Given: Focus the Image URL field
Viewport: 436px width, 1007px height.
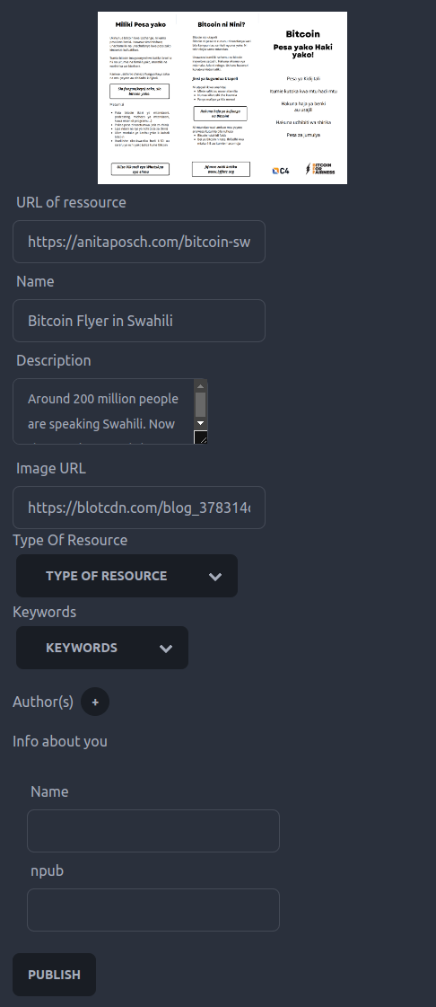Looking at the screenshot, I should point(139,508).
